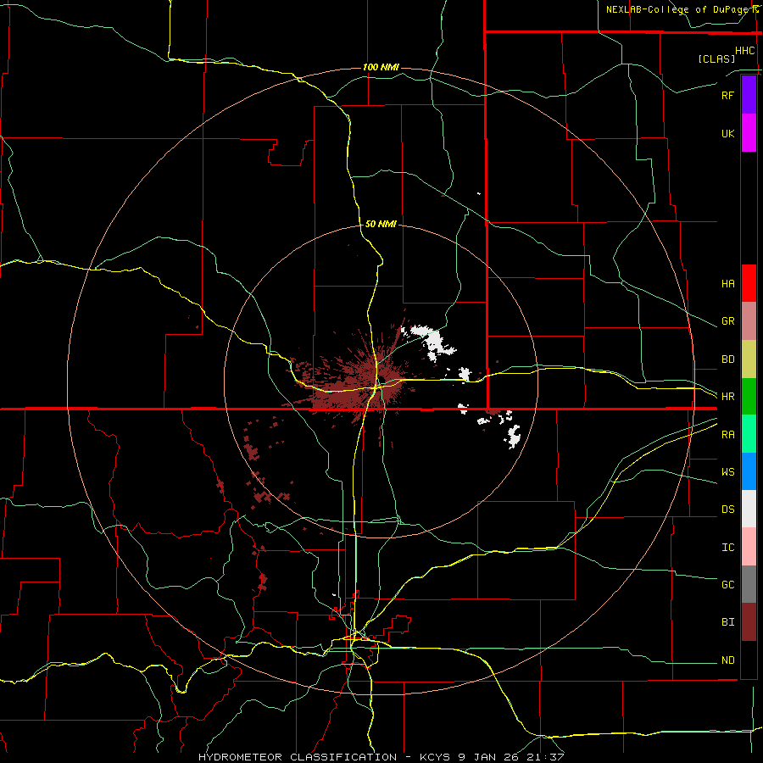
Task: Click the 100 NMI range ring label
Action: pos(381,67)
